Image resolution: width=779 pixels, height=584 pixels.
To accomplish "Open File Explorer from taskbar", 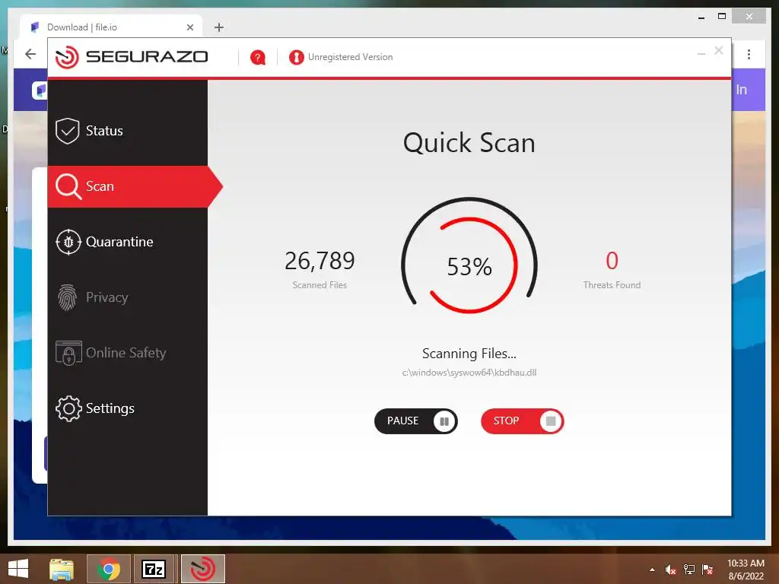I will point(62,569).
